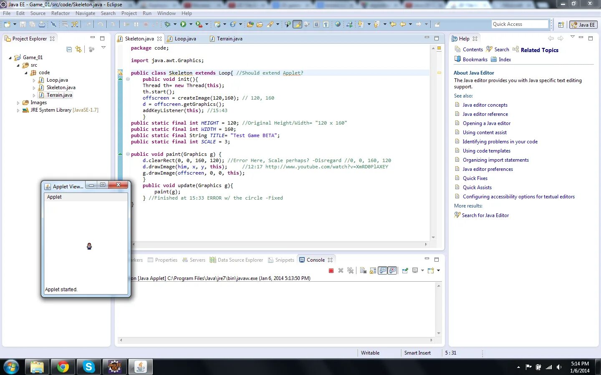Screen dimensions: 601x375
Task: Collapse the Game_01 project tree node
Action: tap(10, 58)
